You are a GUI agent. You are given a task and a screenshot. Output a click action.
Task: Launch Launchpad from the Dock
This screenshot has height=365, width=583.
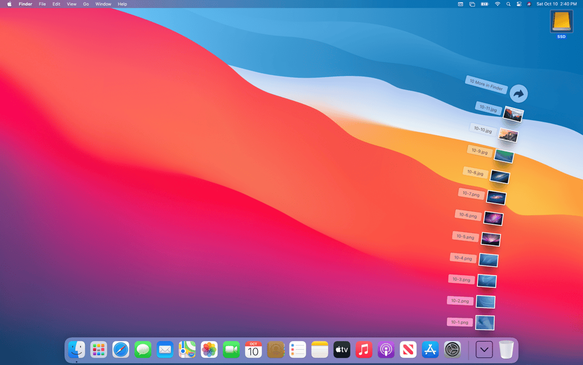tap(99, 350)
